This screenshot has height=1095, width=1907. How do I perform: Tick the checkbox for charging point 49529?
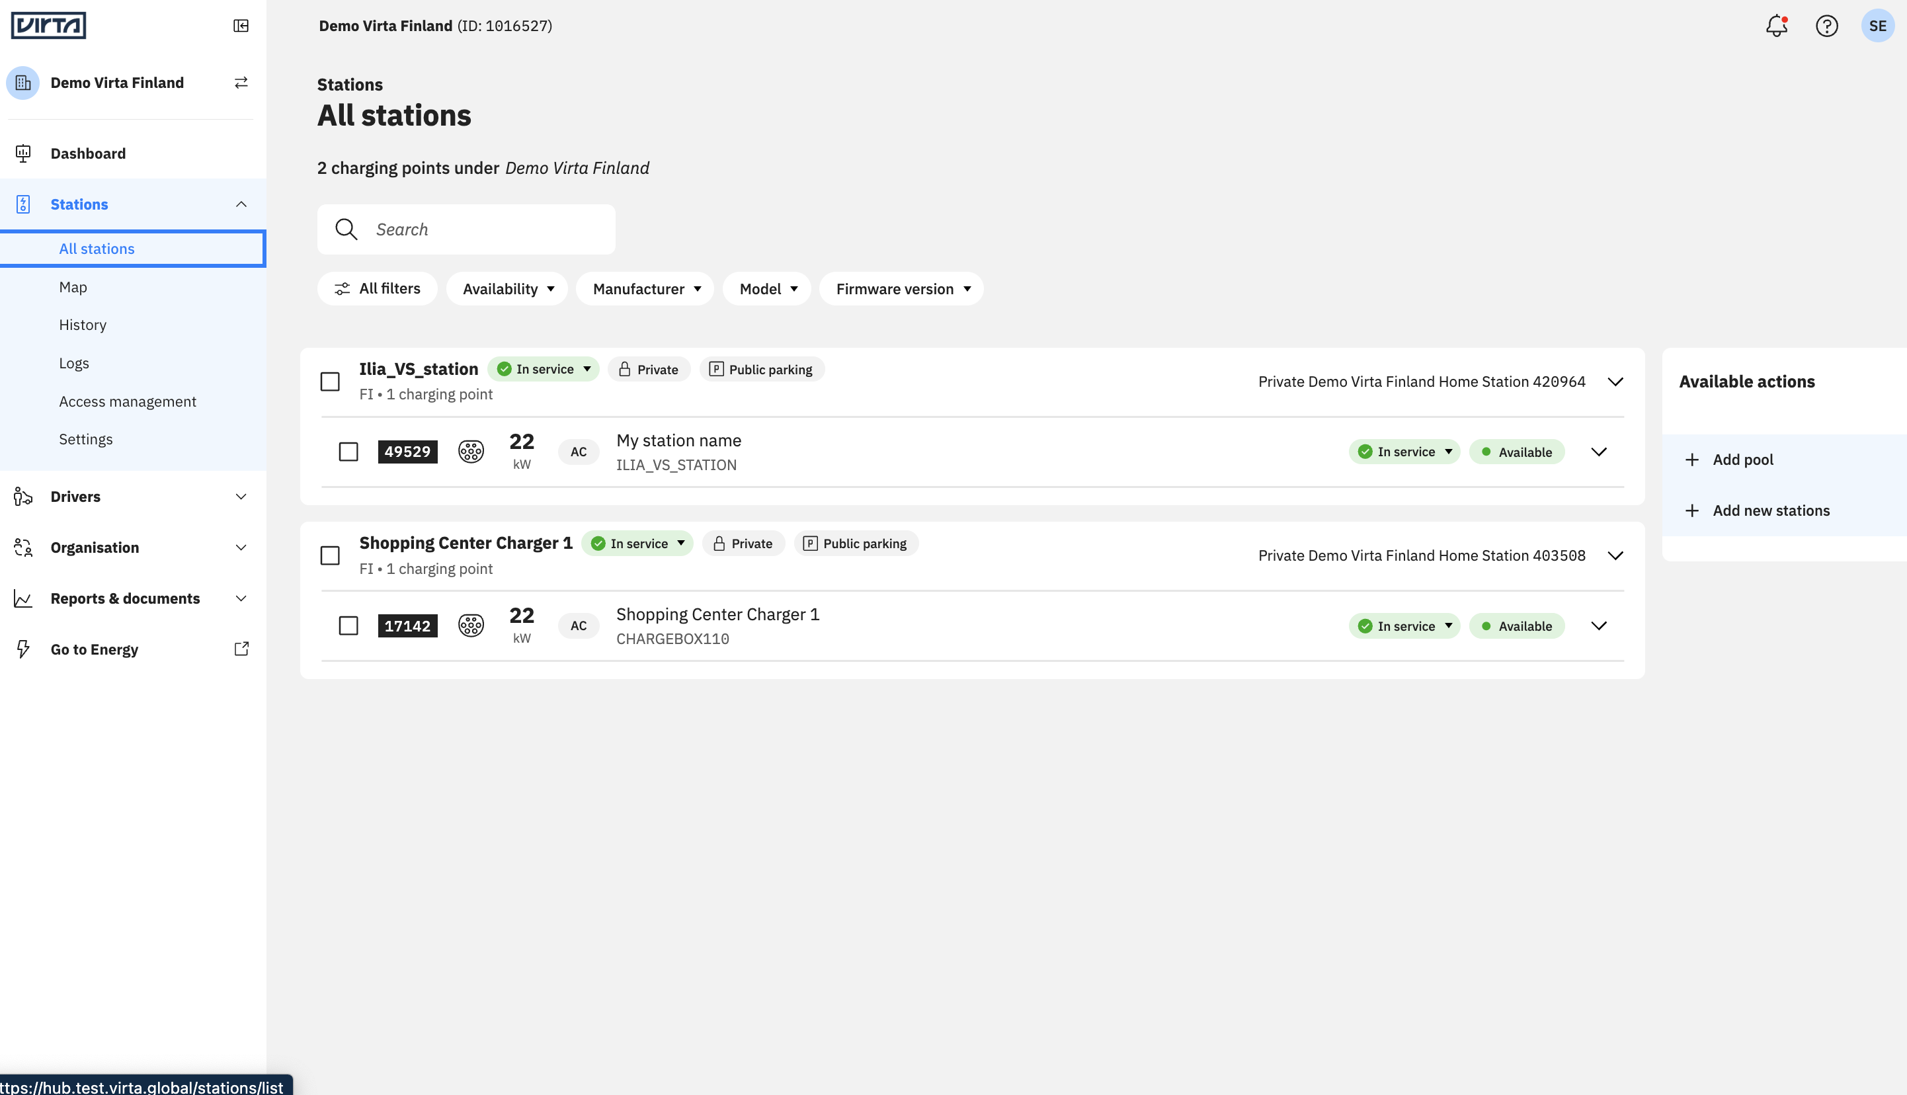pos(348,451)
